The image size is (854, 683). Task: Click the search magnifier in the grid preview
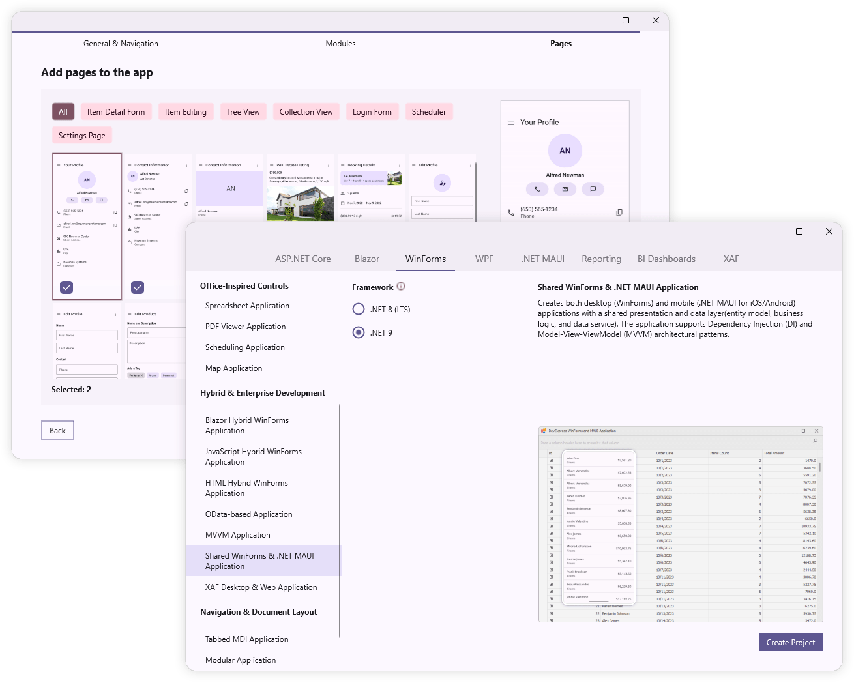814,441
